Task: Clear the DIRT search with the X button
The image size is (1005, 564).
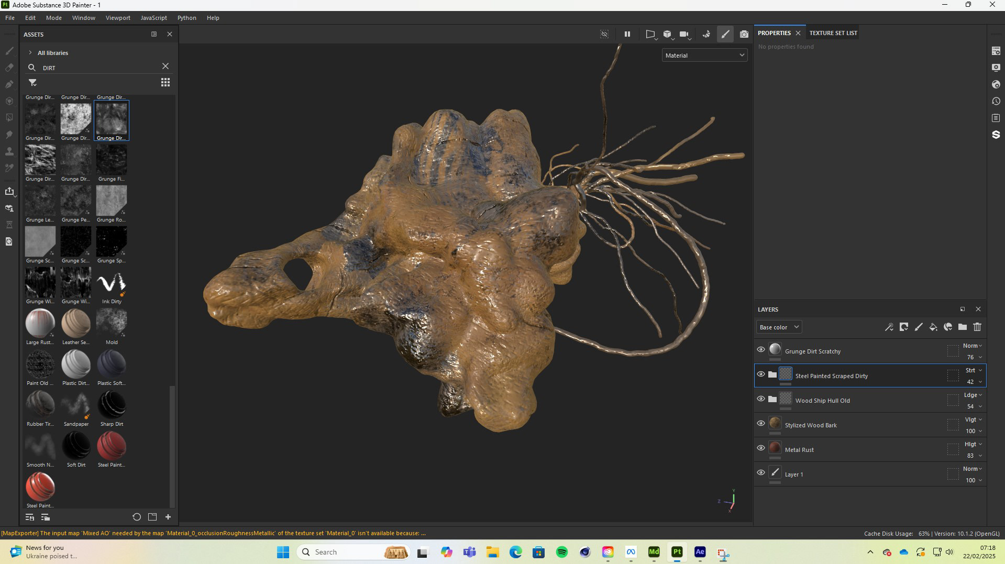Action: 165,67
